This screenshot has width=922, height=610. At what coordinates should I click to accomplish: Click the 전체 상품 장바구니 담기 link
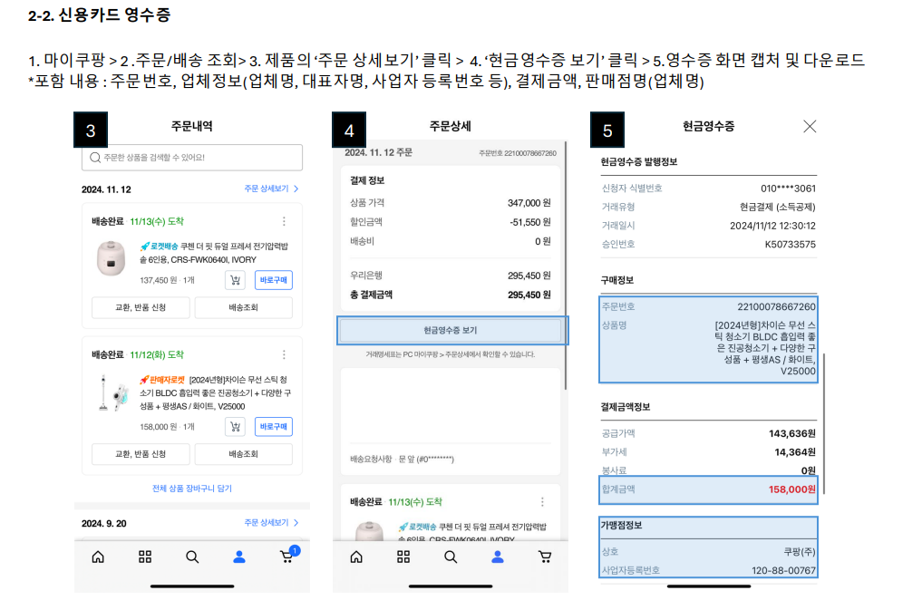pyautogui.click(x=191, y=489)
